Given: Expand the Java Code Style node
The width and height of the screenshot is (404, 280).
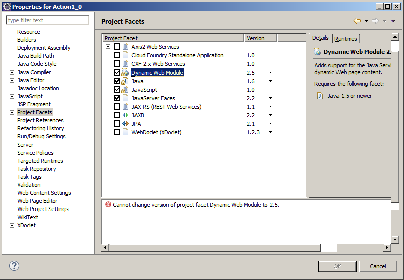Looking at the screenshot, I should coord(12,64).
